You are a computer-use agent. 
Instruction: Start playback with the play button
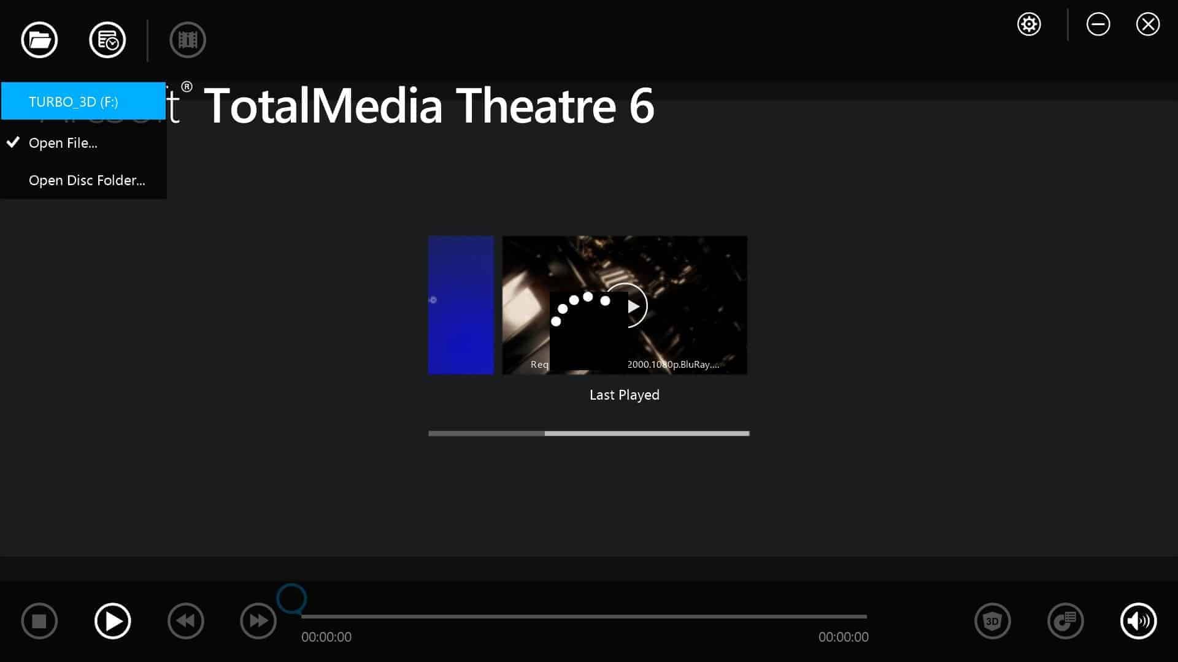pyautogui.click(x=113, y=621)
